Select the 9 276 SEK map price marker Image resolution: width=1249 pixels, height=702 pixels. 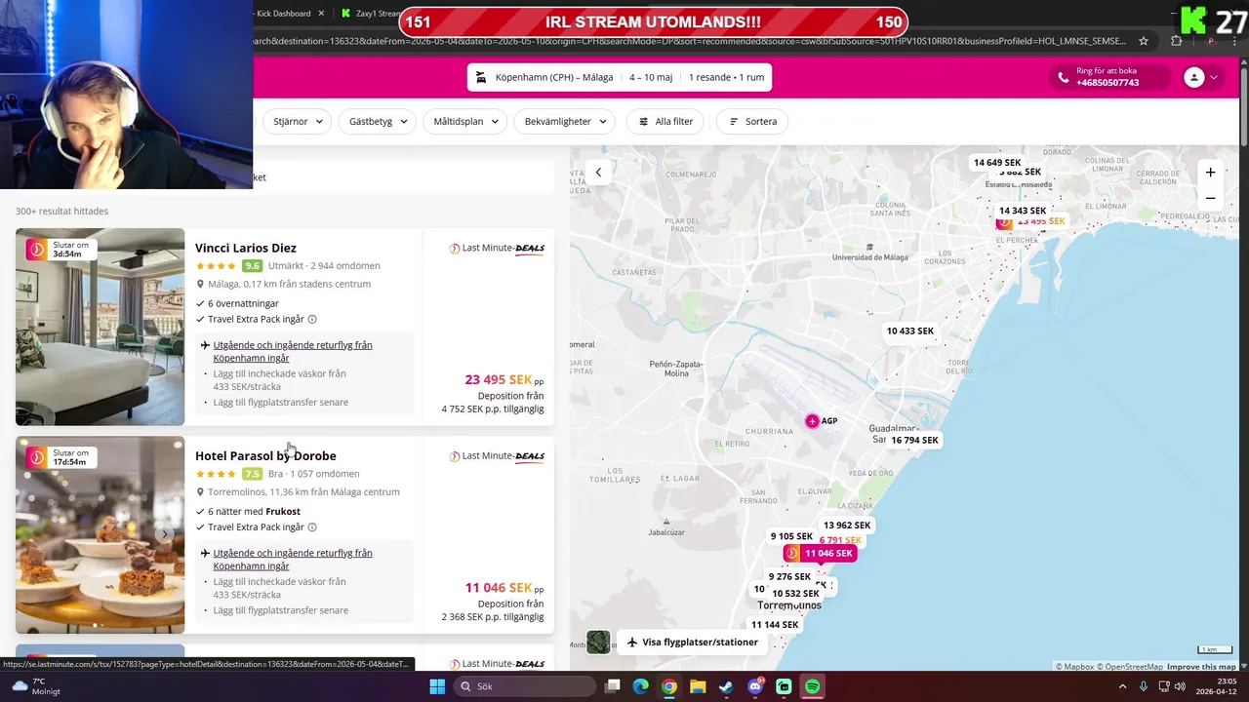tap(789, 577)
